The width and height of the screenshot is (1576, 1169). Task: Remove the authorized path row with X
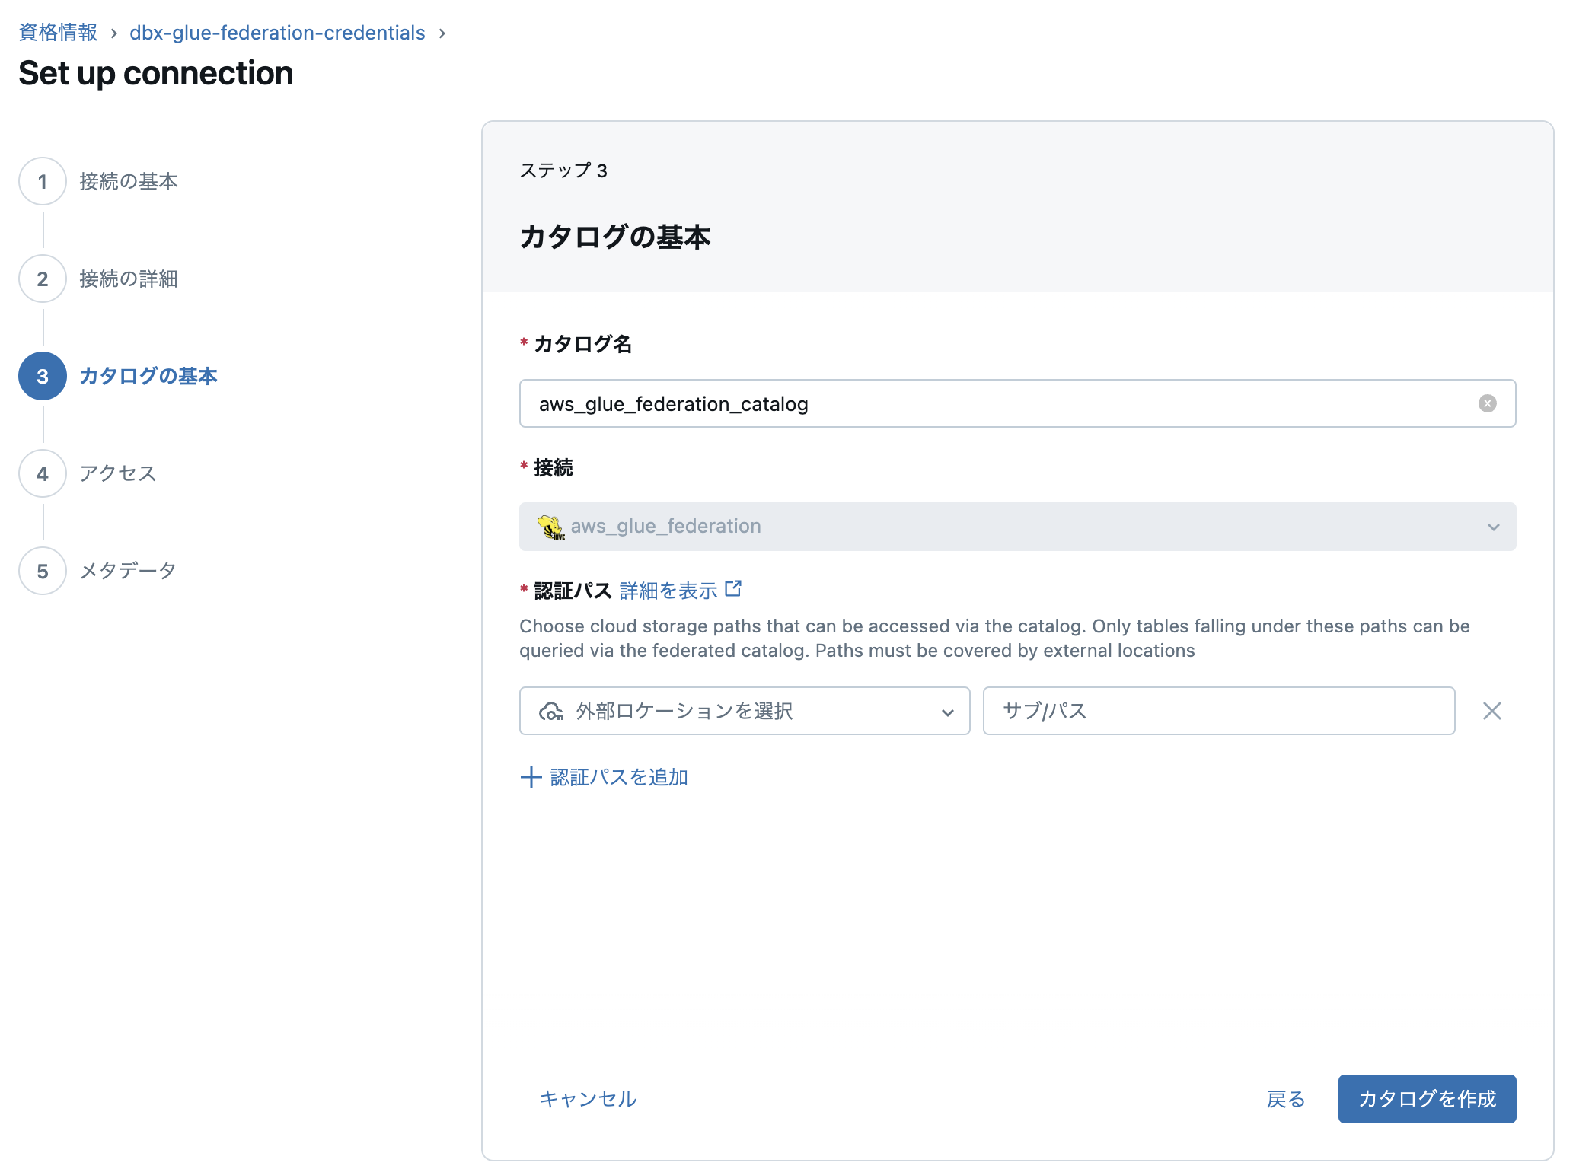tap(1491, 712)
